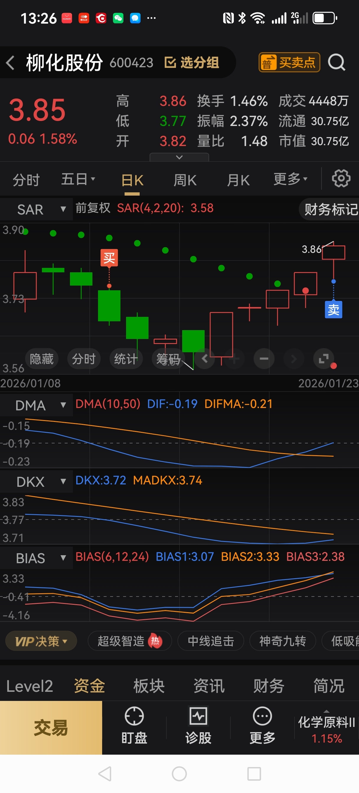Select the 神奇九转 indicator chip
The height and width of the screenshot is (793, 359).
click(x=283, y=641)
